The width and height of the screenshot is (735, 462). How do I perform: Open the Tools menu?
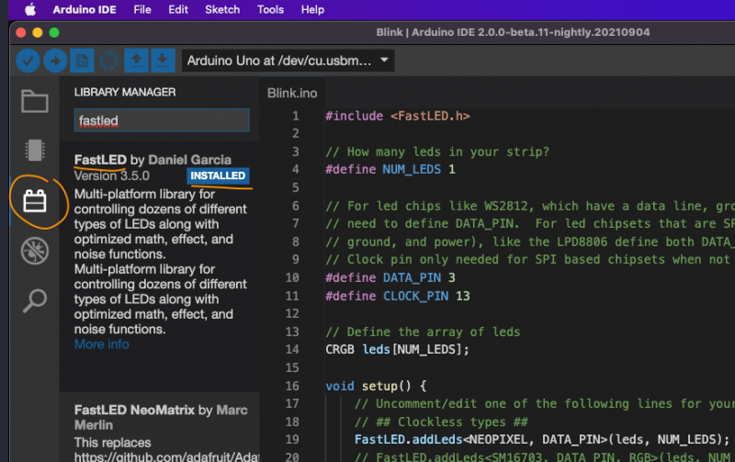(270, 9)
